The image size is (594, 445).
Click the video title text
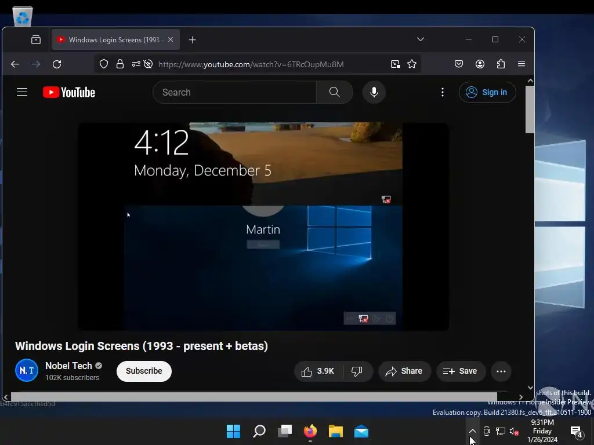142,346
